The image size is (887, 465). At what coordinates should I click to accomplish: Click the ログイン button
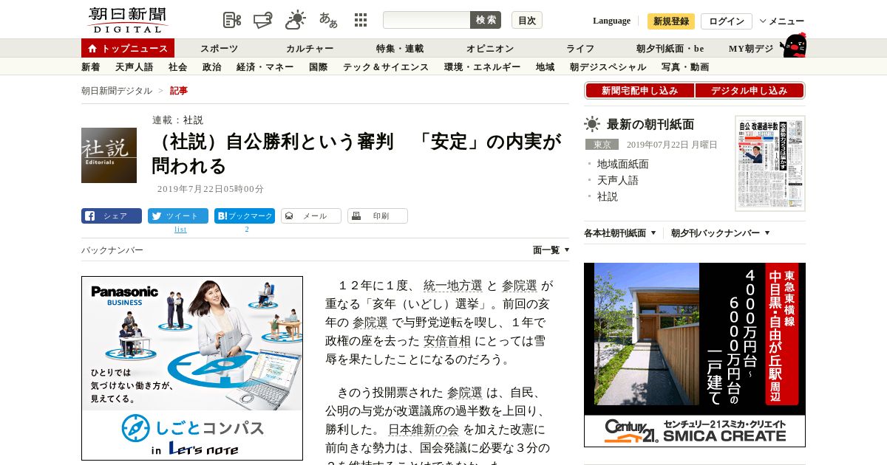pyautogui.click(x=727, y=21)
